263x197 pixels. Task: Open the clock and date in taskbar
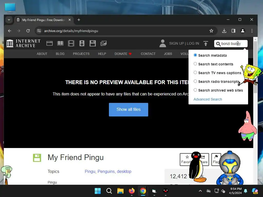(235, 191)
